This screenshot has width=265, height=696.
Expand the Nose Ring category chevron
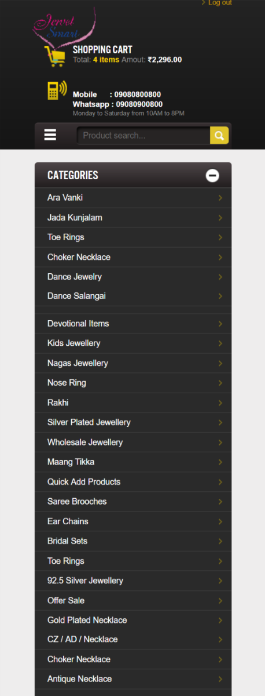point(220,383)
